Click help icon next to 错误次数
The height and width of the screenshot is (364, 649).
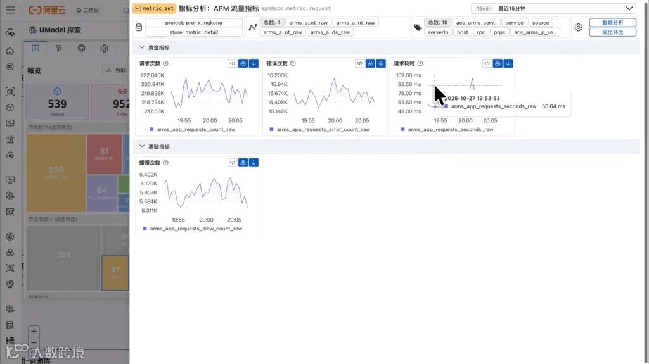click(x=293, y=63)
